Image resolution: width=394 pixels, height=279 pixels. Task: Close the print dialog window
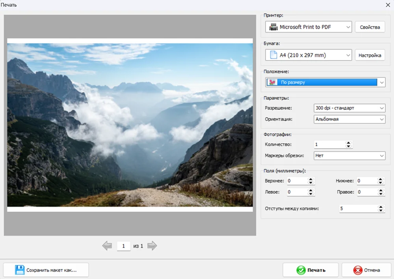click(x=388, y=5)
